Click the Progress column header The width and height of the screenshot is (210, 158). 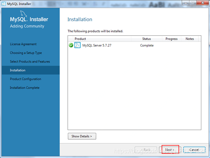(x=171, y=39)
